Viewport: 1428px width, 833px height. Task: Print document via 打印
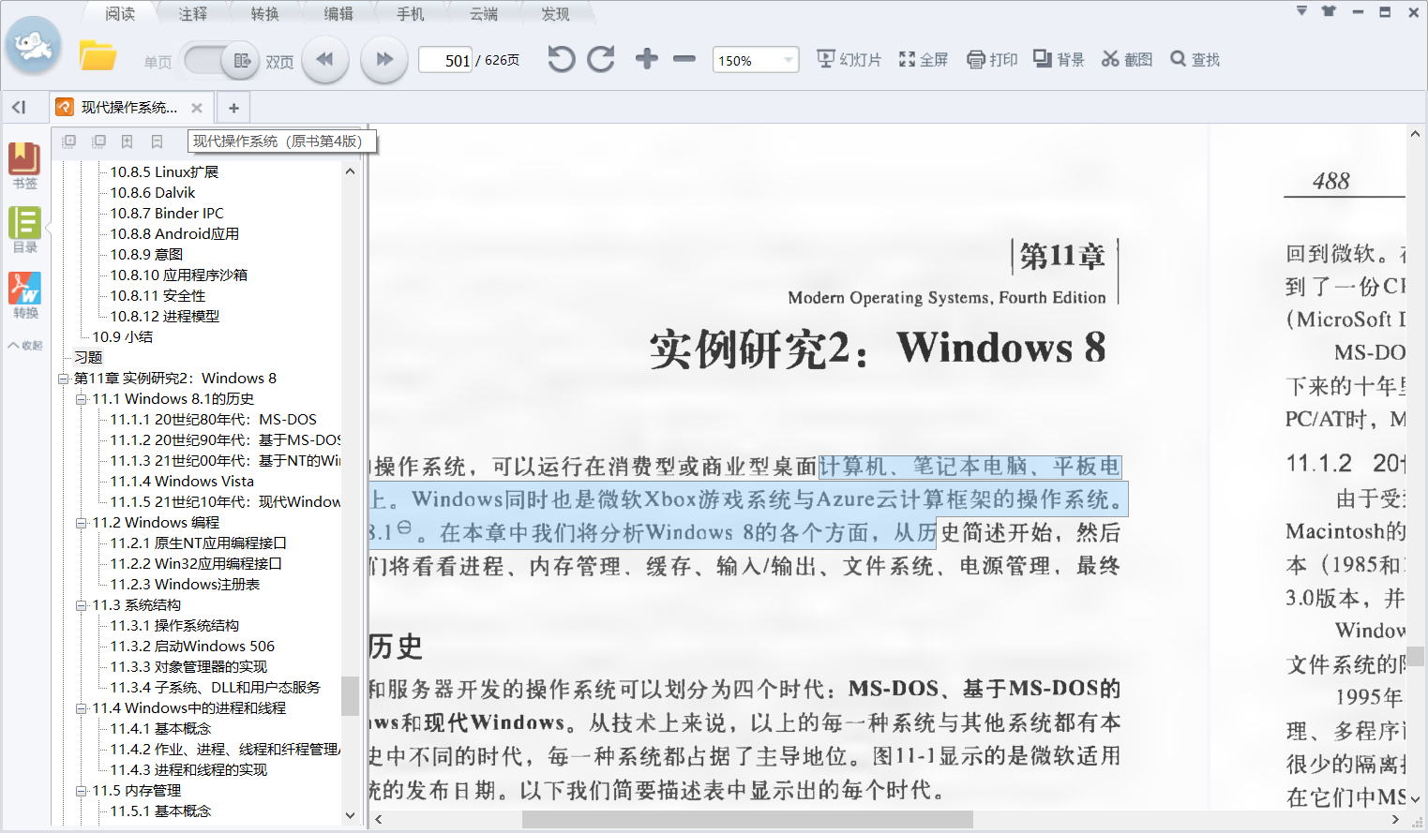pos(992,59)
